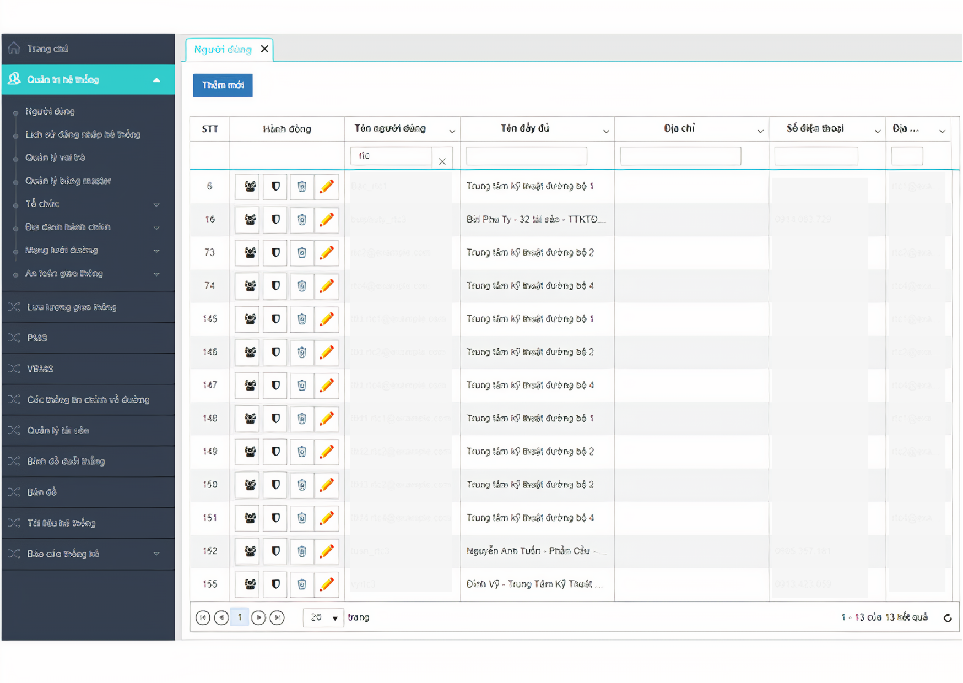This screenshot has width=963, height=683.
Task: Click the home icon next to Trang chủ
Action: pyautogui.click(x=14, y=48)
